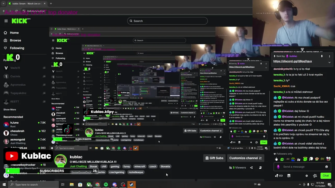335x188 pixels.
Task: Click the Windows taskbar search box
Action: point(34,185)
